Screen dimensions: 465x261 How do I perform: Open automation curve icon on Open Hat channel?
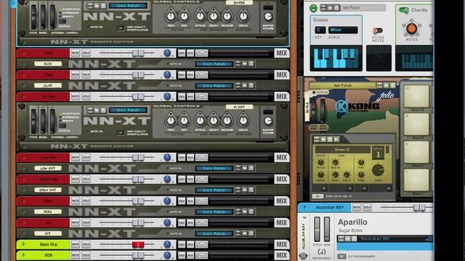[201, 179]
